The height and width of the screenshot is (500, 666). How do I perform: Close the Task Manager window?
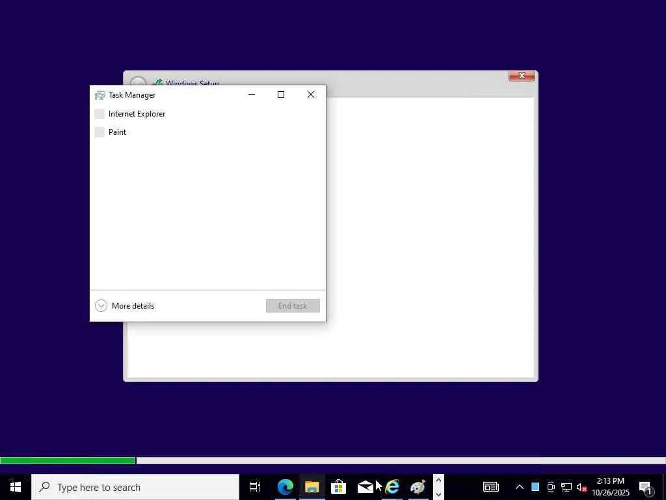pyautogui.click(x=311, y=94)
